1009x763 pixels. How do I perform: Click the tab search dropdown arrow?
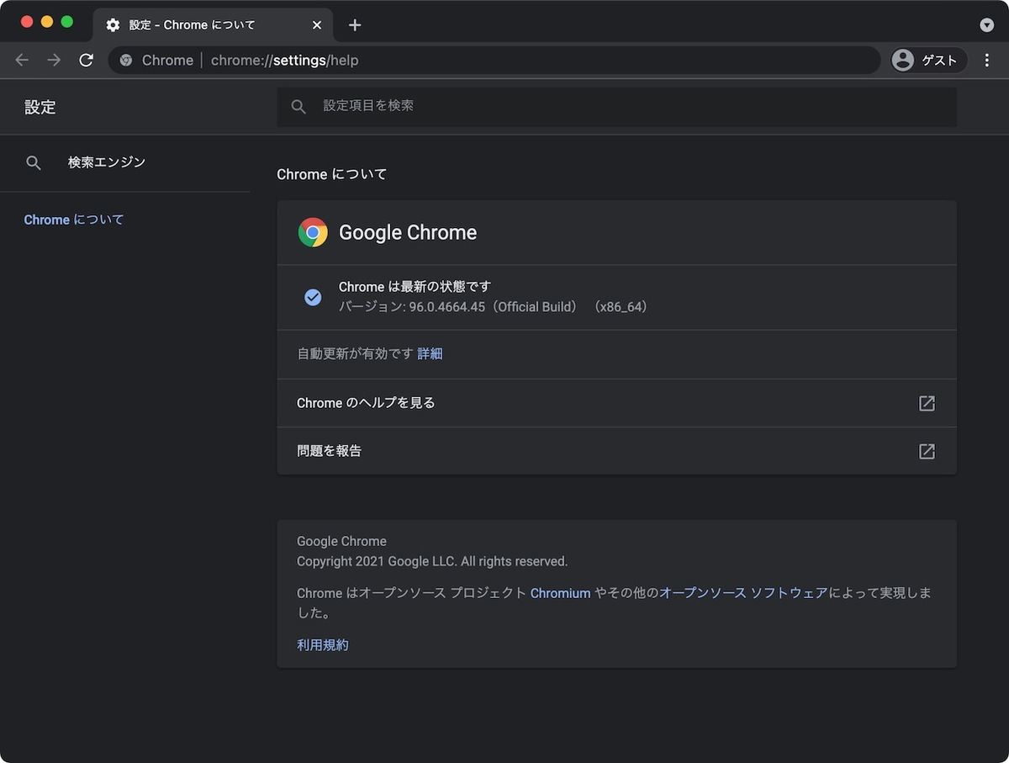987,25
